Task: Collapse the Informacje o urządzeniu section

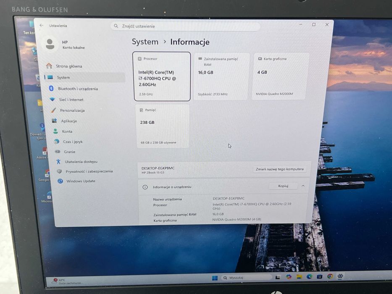Action: (303, 186)
